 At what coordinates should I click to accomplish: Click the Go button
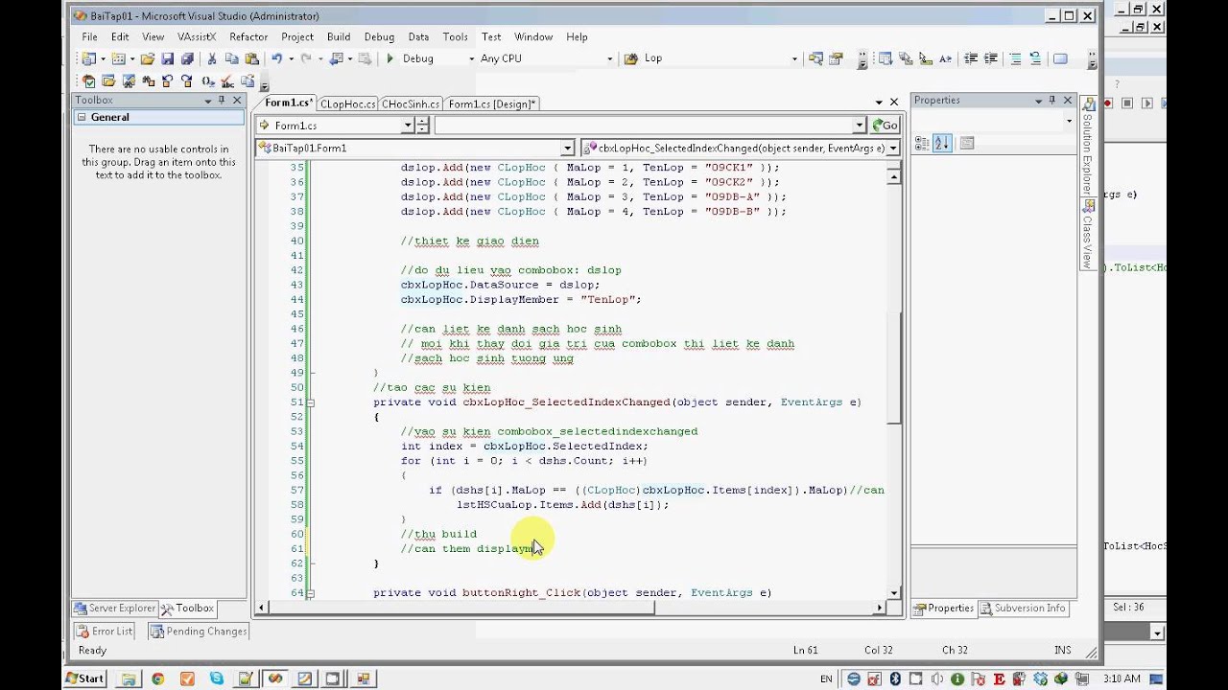click(885, 126)
